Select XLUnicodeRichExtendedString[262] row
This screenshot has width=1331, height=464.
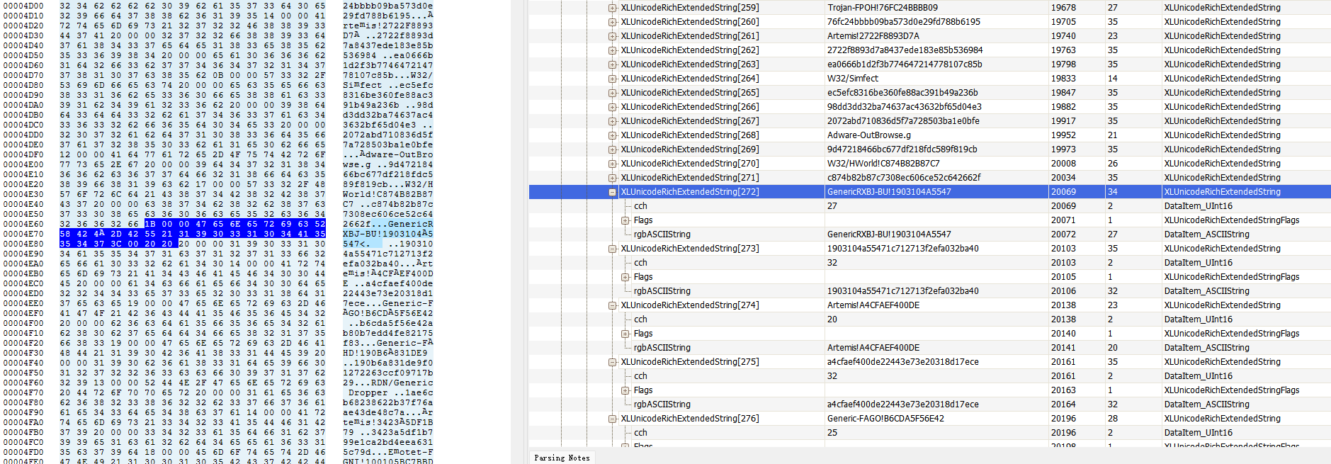click(x=929, y=50)
